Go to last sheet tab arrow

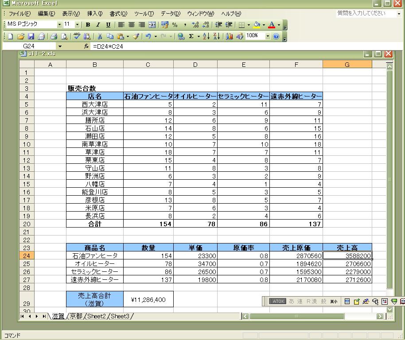click(x=44, y=316)
